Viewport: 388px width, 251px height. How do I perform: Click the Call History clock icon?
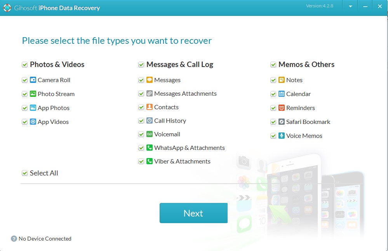coord(150,120)
